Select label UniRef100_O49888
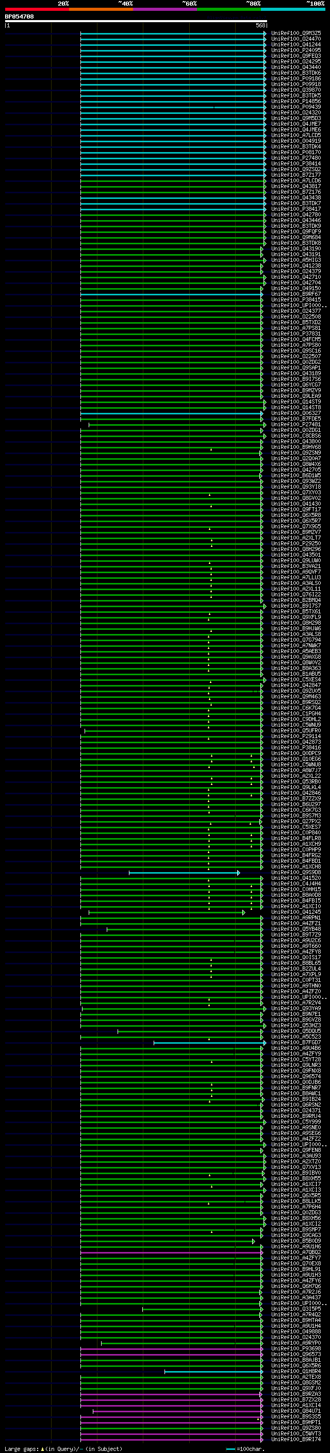 [296, 1331]
